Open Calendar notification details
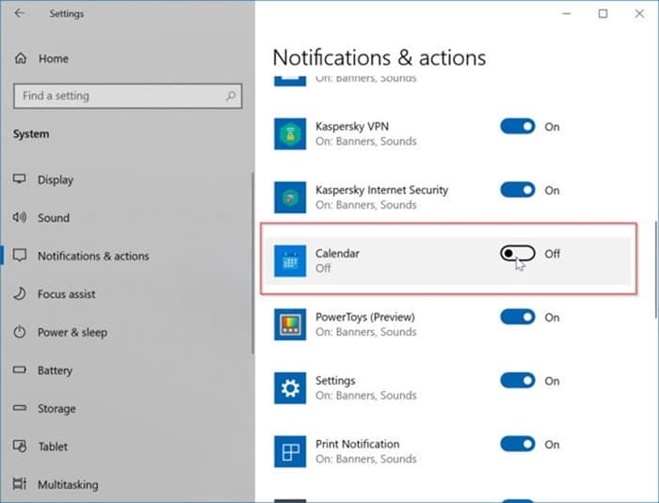 tap(447, 260)
